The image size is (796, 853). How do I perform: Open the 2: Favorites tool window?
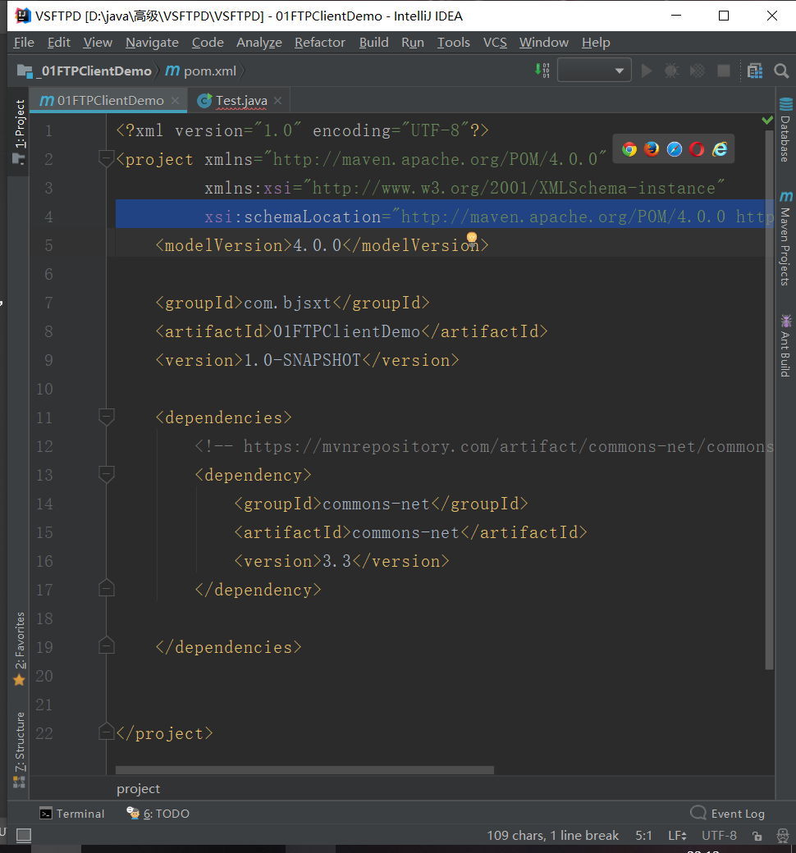[20, 649]
